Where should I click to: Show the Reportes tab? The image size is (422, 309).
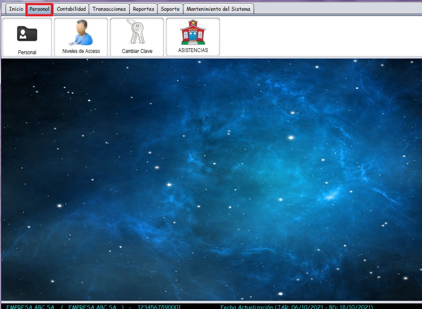coord(143,9)
